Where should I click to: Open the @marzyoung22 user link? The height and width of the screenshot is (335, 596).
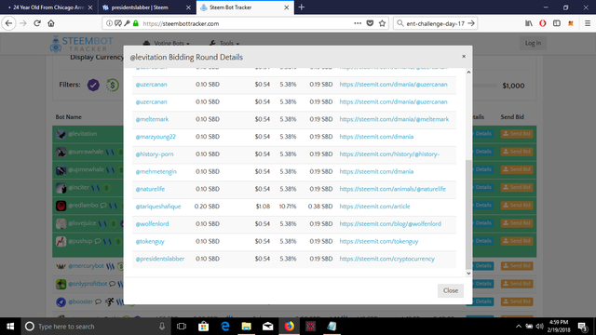156,137
